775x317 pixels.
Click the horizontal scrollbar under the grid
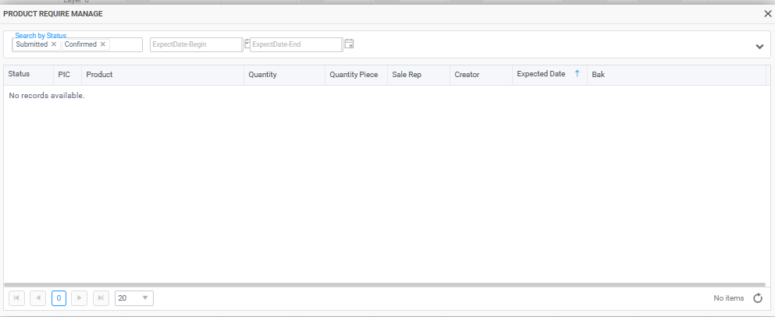[384, 285]
